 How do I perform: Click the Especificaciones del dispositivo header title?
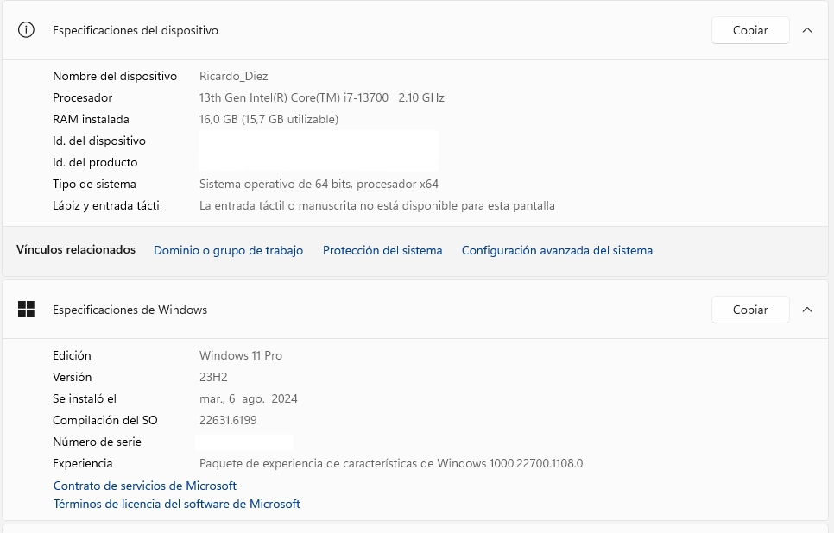[x=136, y=30]
